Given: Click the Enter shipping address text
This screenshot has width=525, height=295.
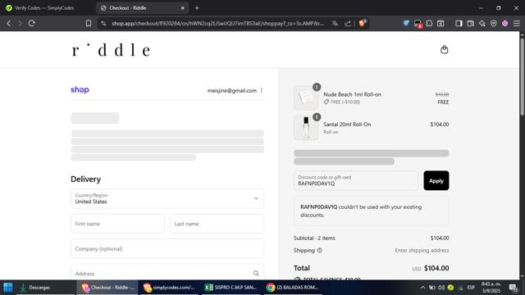Looking at the screenshot, I should [x=422, y=250].
